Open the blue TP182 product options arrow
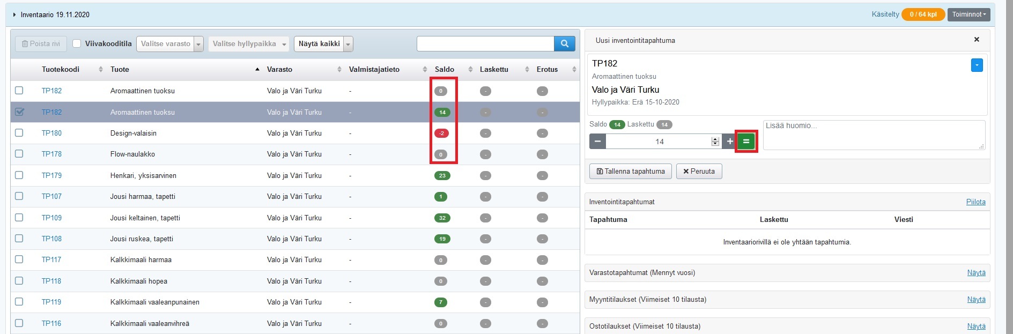Image resolution: width=1013 pixels, height=334 pixels. point(977,65)
